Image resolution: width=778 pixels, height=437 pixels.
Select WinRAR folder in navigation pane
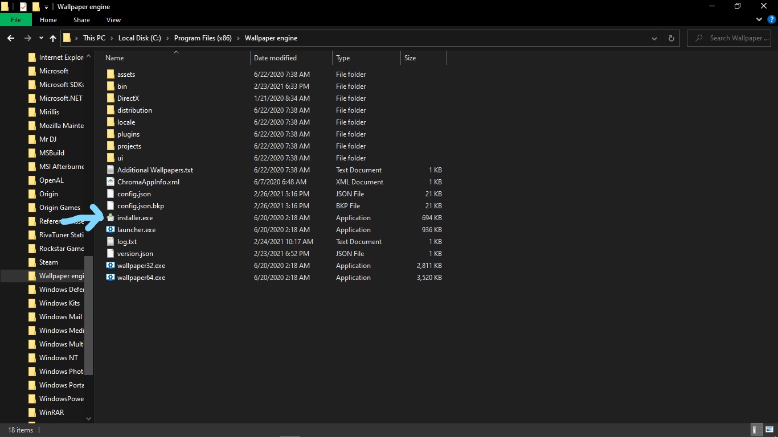[x=51, y=413]
